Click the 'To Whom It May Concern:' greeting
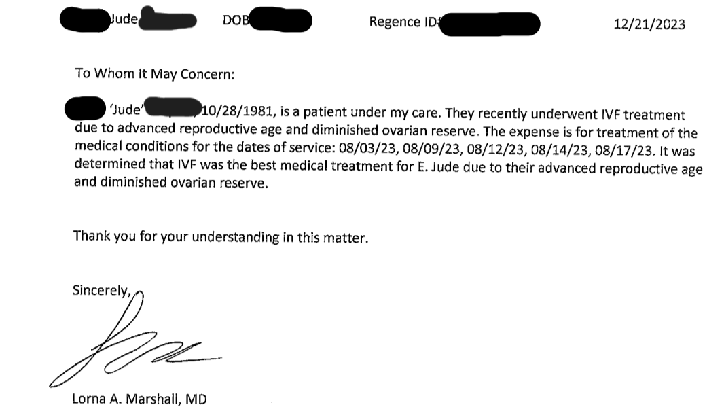 (154, 74)
